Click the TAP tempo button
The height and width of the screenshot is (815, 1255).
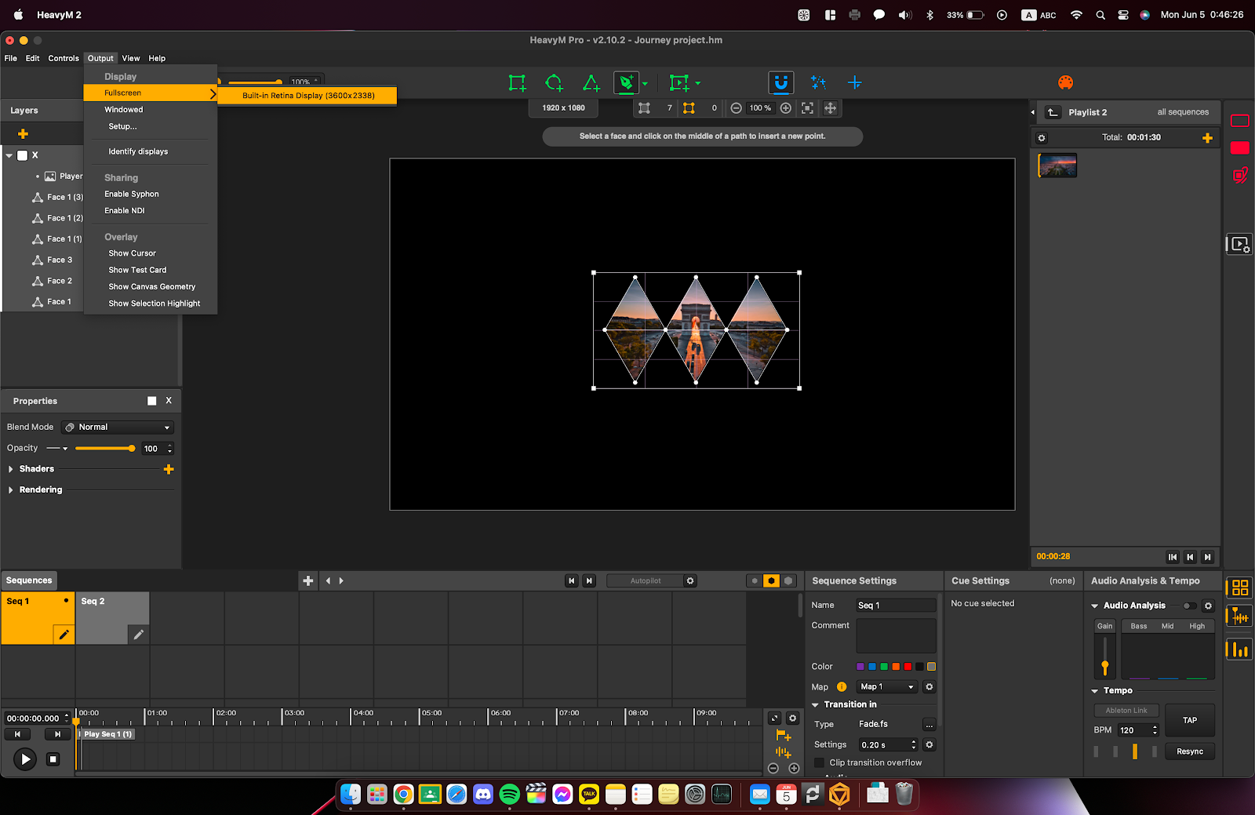click(1190, 720)
